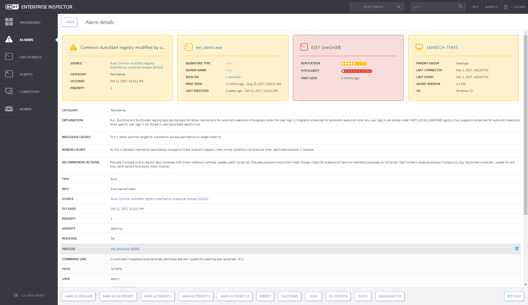This screenshot has height=305, width=528.
Task: Click the ESET logo in the header
Action: [12, 7]
